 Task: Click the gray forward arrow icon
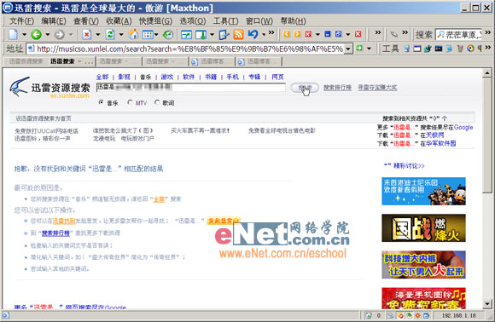60,34
